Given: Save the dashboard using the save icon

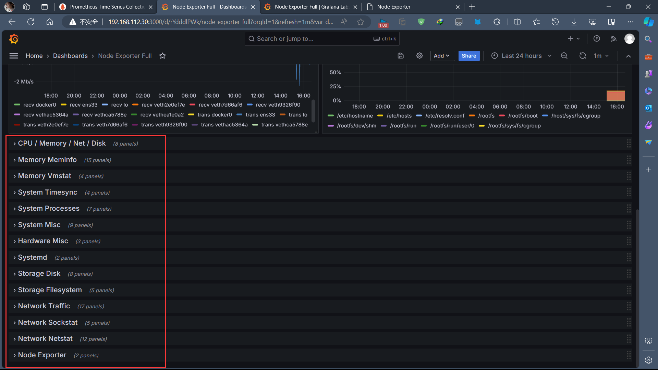Looking at the screenshot, I should pos(401,56).
